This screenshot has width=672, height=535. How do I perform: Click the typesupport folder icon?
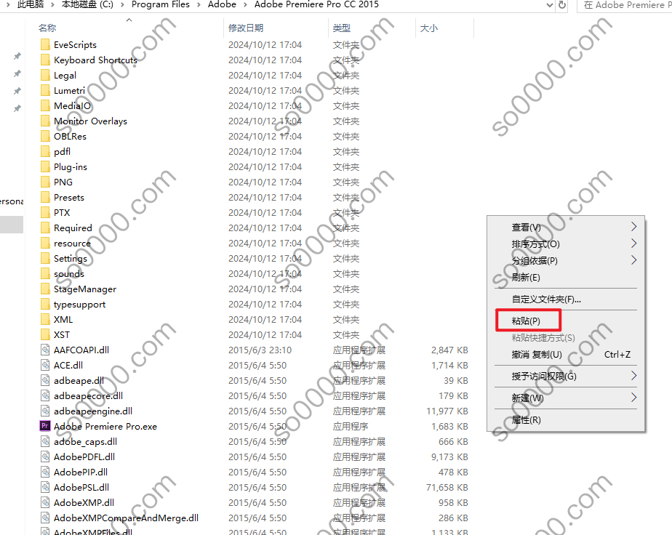pos(45,304)
